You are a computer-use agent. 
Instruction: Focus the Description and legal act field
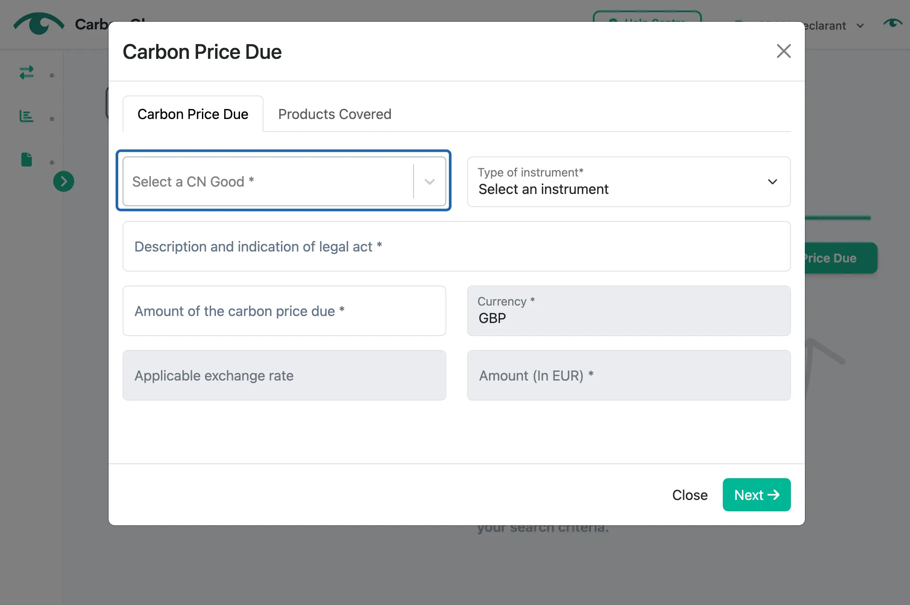456,246
